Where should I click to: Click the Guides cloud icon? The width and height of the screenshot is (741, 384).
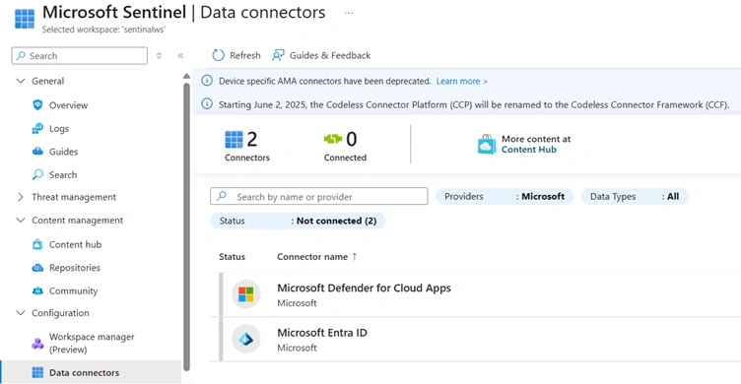pos(37,152)
